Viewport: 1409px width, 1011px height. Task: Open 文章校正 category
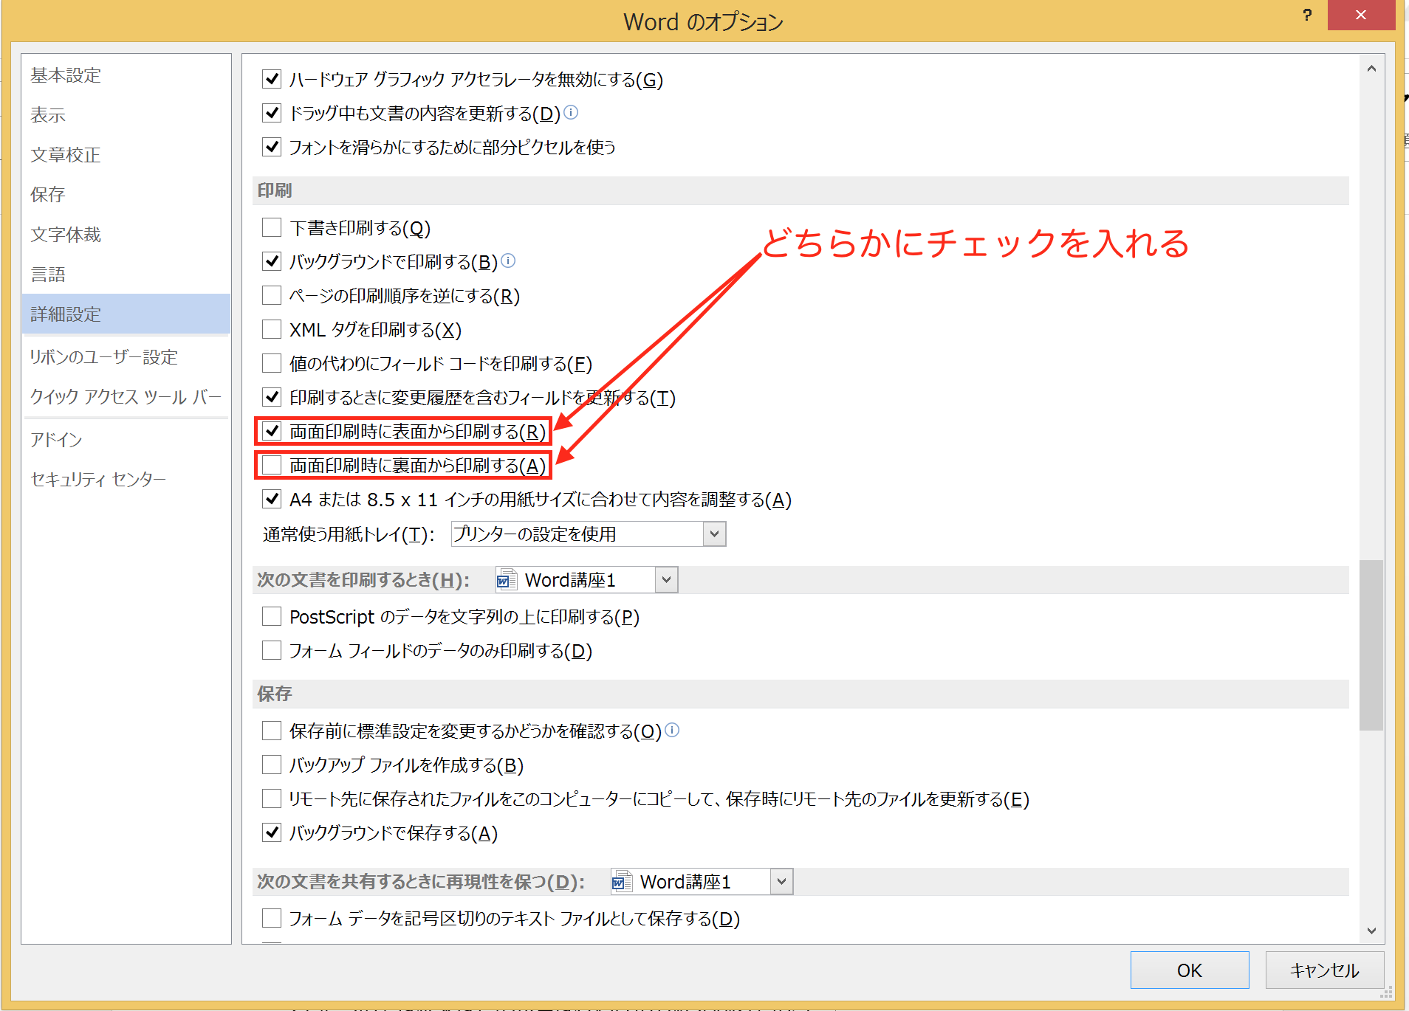tap(126, 154)
